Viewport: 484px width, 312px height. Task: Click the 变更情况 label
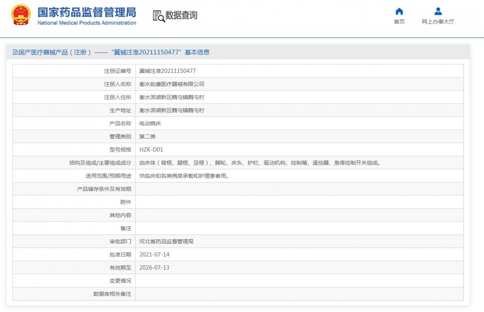pyautogui.click(x=120, y=281)
